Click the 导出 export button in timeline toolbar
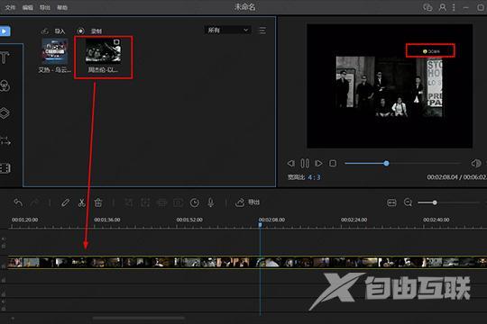 click(x=247, y=202)
